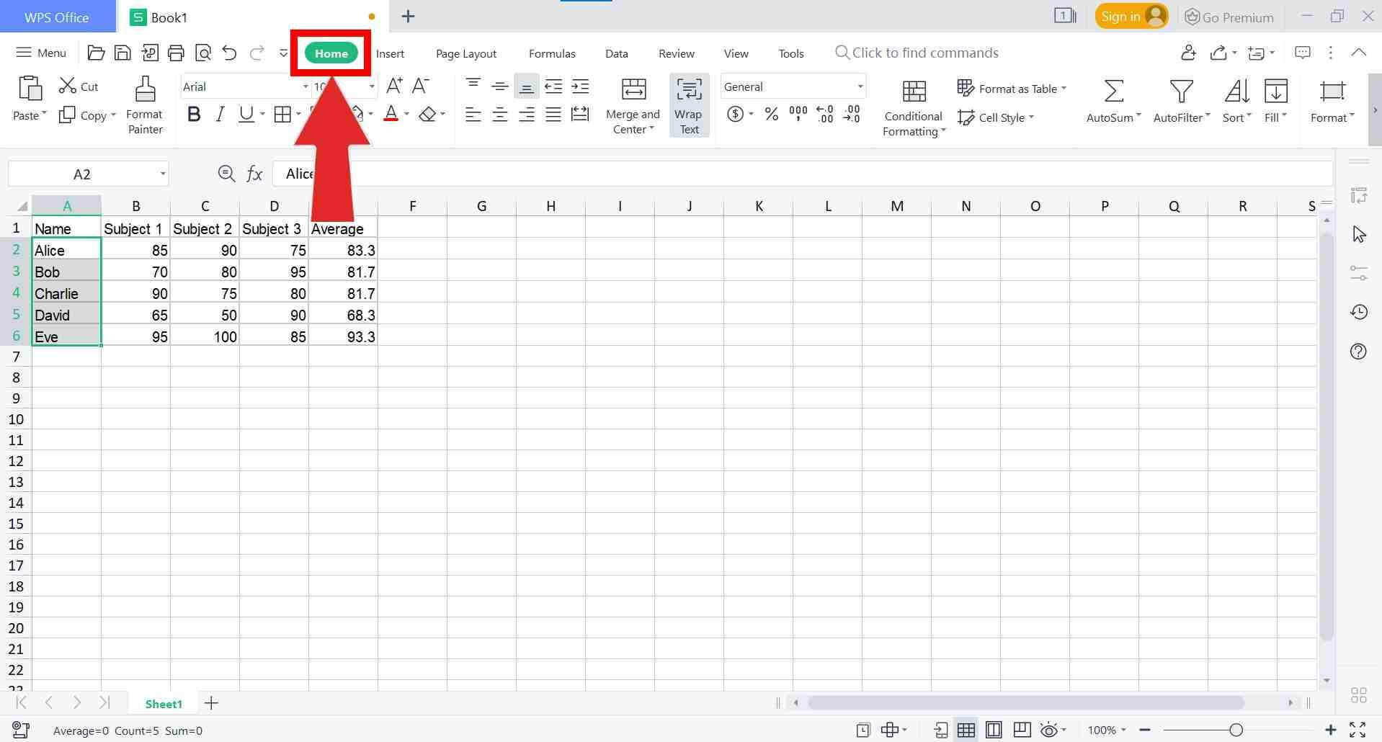This screenshot has width=1382, height=742.
Task: Open AutoFilter on the selected data
Action: coord(1180,101)
